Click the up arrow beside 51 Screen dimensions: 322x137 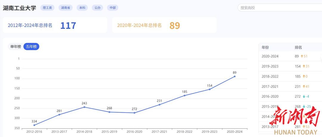[x=302, y=56]
